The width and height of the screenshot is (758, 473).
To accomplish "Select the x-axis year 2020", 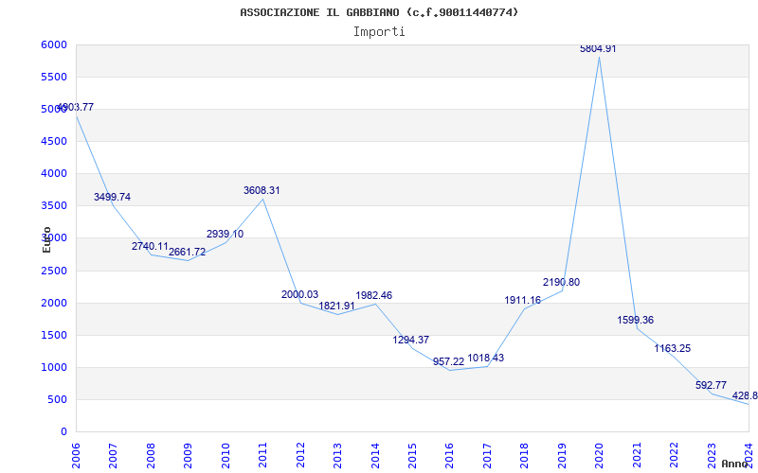I will point(600,455).
